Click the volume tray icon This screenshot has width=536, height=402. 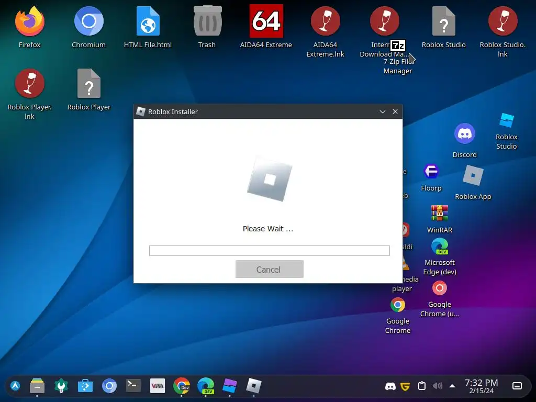[x=438, y=386]
